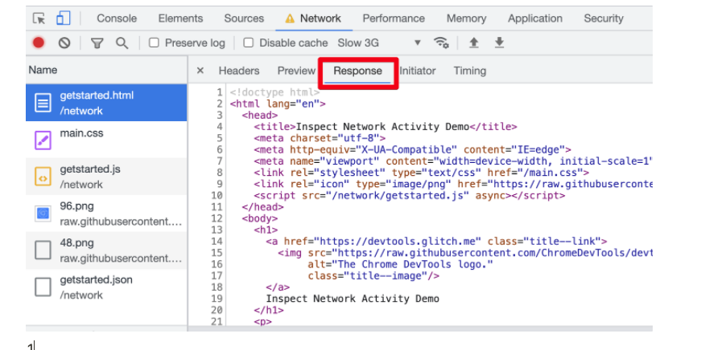Select the 48.png request
Screen dimensions: 701x350
click(x=106, y=250)
